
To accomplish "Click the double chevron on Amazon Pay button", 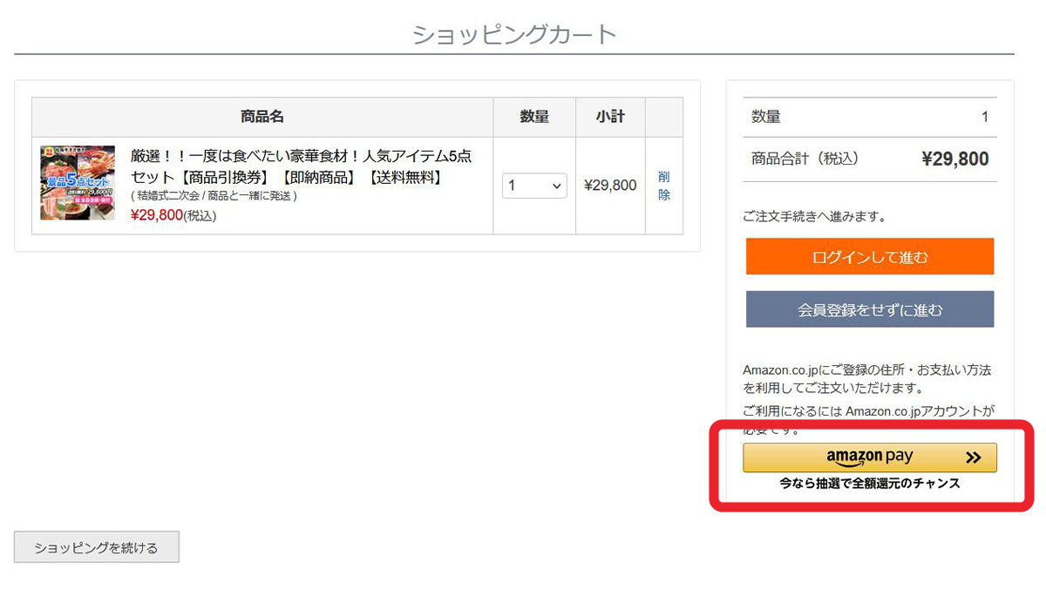I will (x=974, y=457).
